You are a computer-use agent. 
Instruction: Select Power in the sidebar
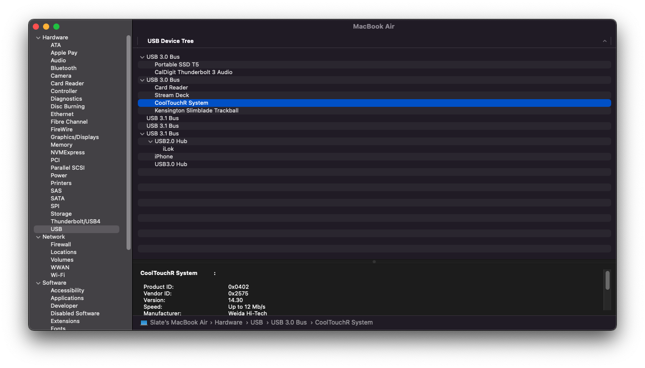[x=59, y=175]
